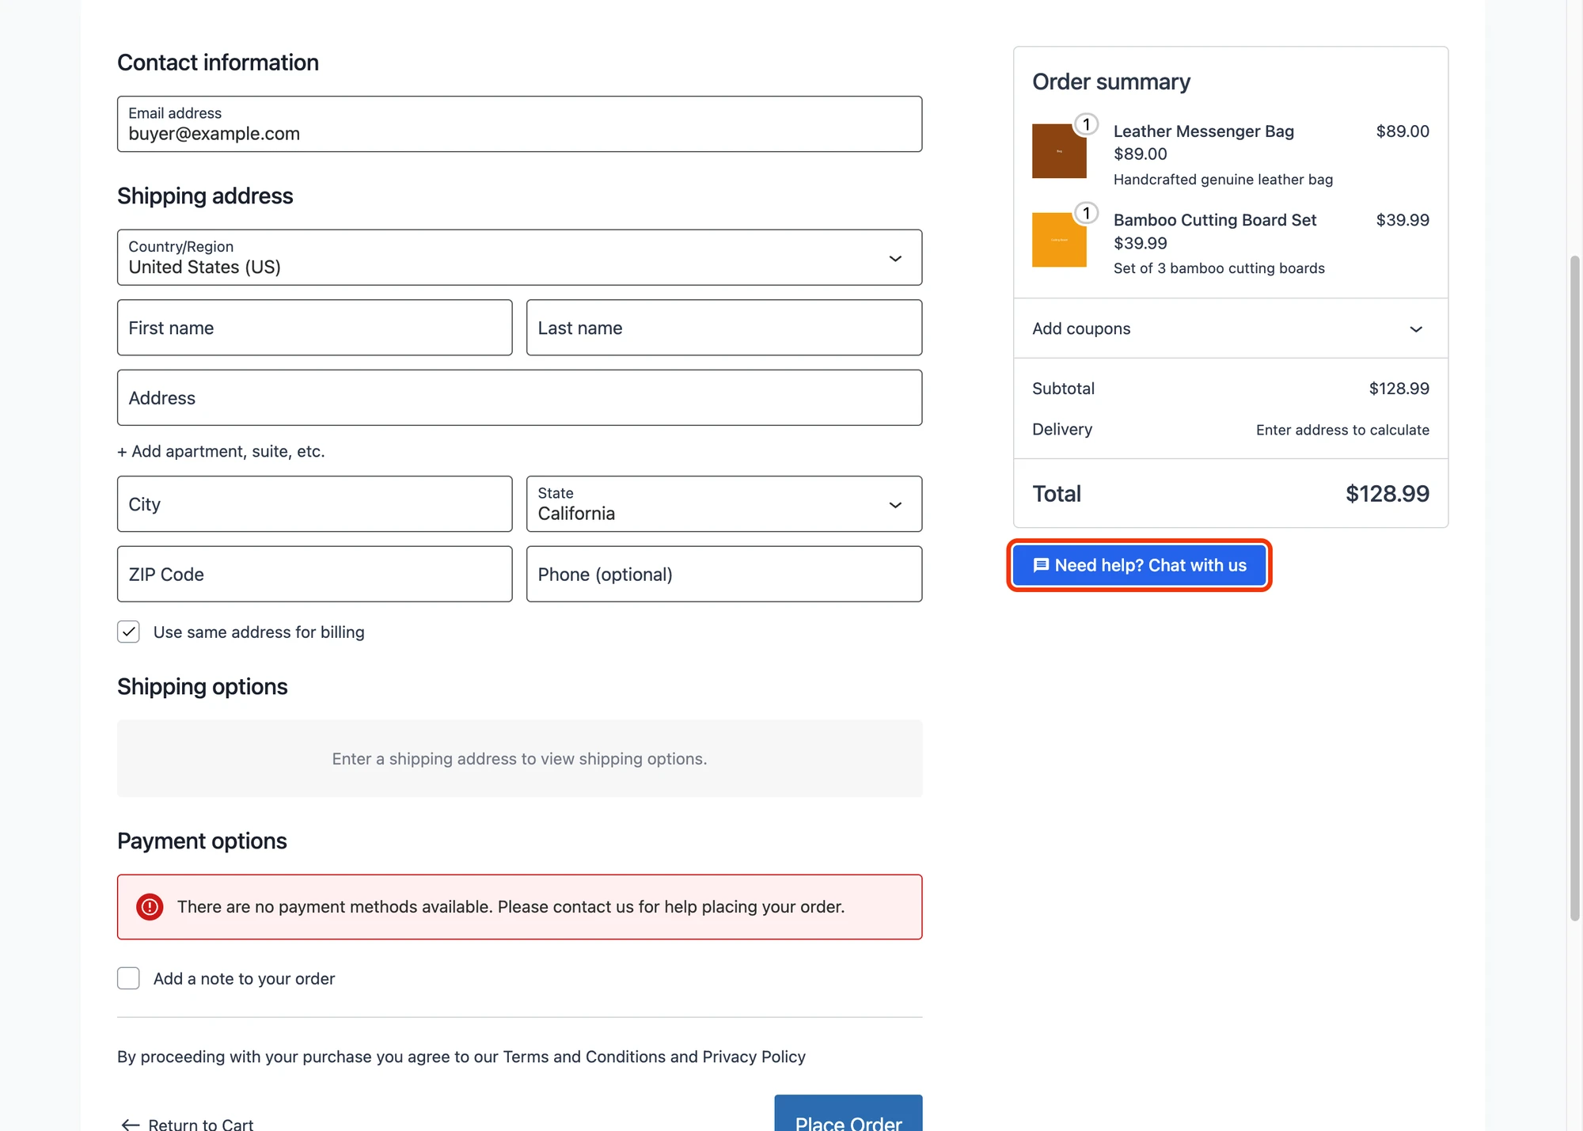Click Enter address to calculate delivery text
Screen dimensions: 1583x1131
coord(1342,430)
